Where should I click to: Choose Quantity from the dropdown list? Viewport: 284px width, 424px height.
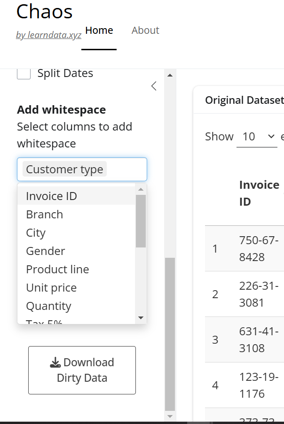click(76, 306)
